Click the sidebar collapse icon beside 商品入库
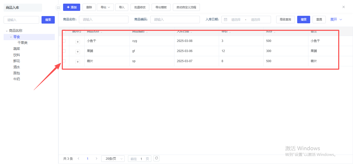The image size is (353, 166). (58, 8)
